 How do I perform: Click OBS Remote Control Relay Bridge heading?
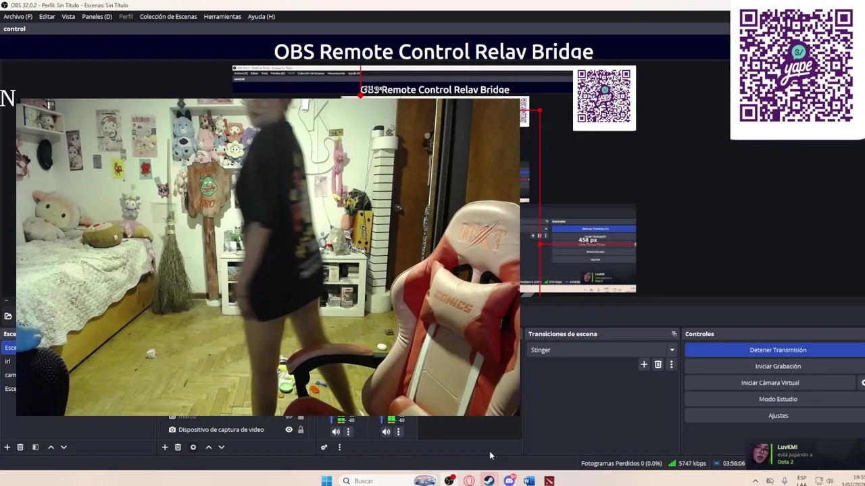point(433,51)
